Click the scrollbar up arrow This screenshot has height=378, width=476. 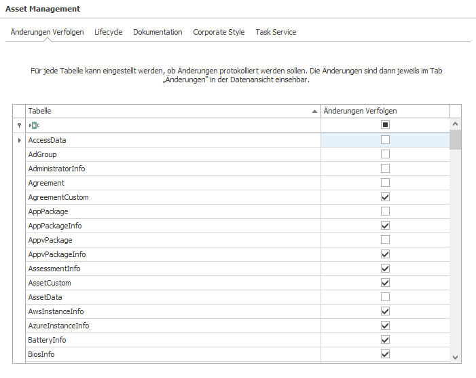(x=455, y=124)
